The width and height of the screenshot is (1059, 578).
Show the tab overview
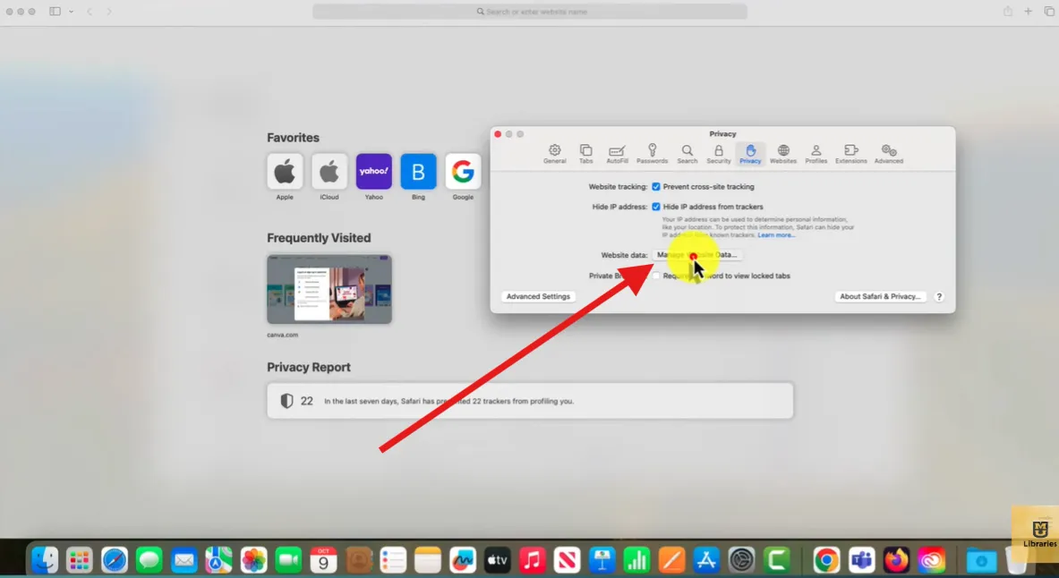pyautogui.click(x=1049, y=12)
